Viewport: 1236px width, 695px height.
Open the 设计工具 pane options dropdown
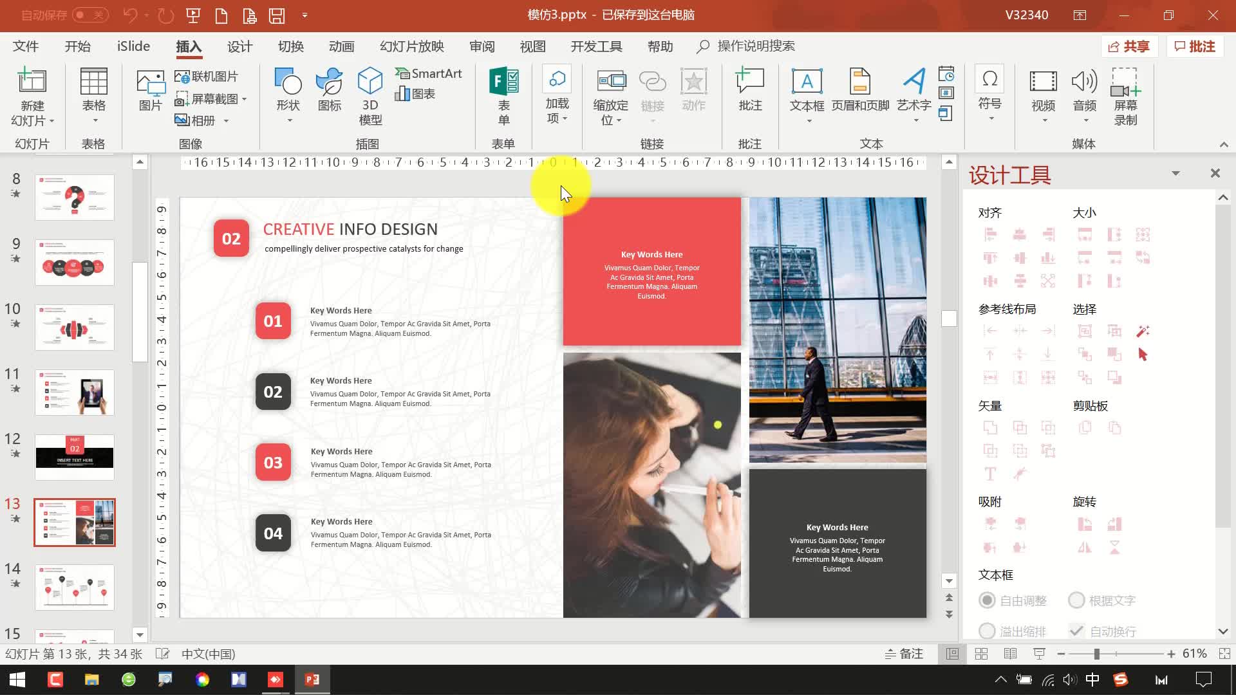tap(1175, 174)
